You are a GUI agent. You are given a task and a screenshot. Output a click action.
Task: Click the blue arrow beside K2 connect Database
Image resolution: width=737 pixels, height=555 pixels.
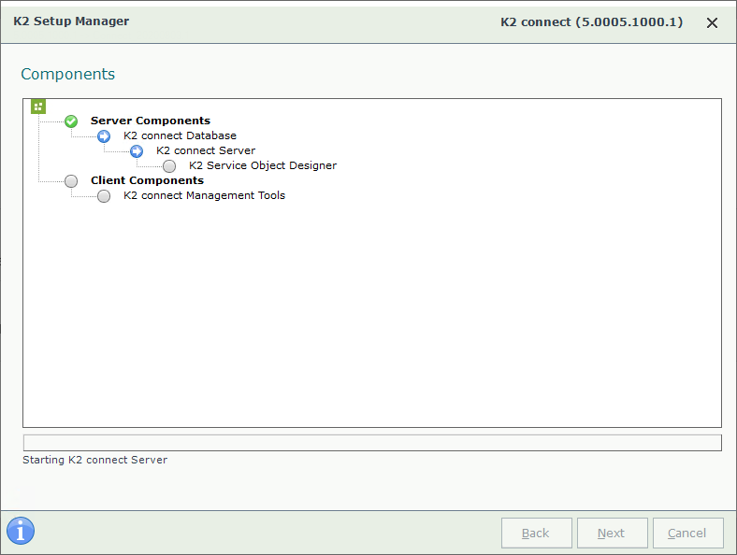[104, 136]
